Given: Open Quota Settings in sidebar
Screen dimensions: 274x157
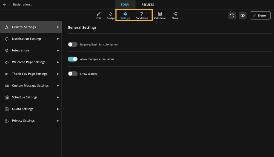Looking at the screenshot, I should [31, 109].
